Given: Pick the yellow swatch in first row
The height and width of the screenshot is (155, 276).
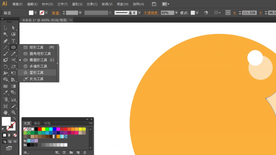Looking at the screenshot, I should point(43,129).
